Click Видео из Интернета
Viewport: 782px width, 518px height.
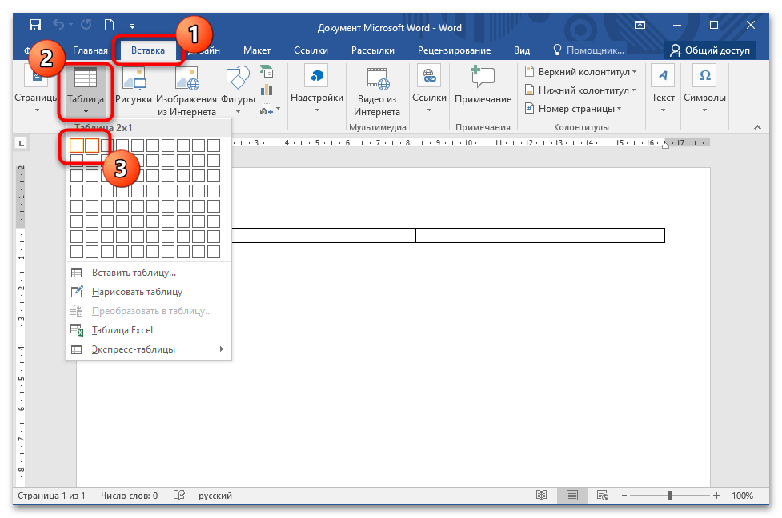376,90
